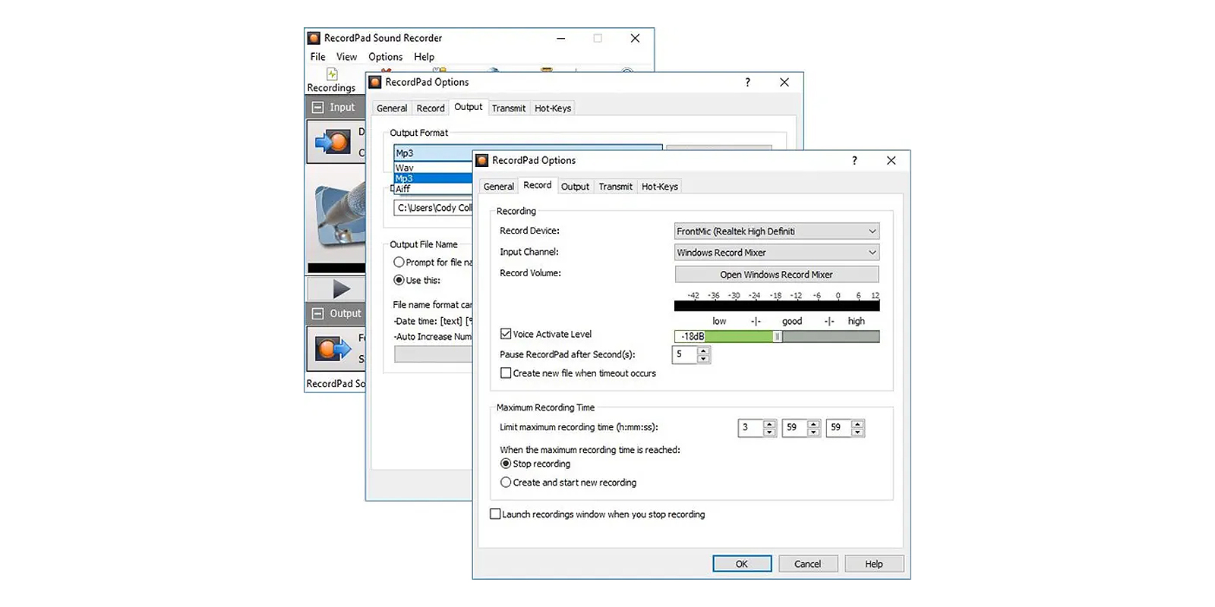The height and width of the screenshot is (607, 1215).
Task: Open the Options menu in main window
Action: tap(385, 57)
